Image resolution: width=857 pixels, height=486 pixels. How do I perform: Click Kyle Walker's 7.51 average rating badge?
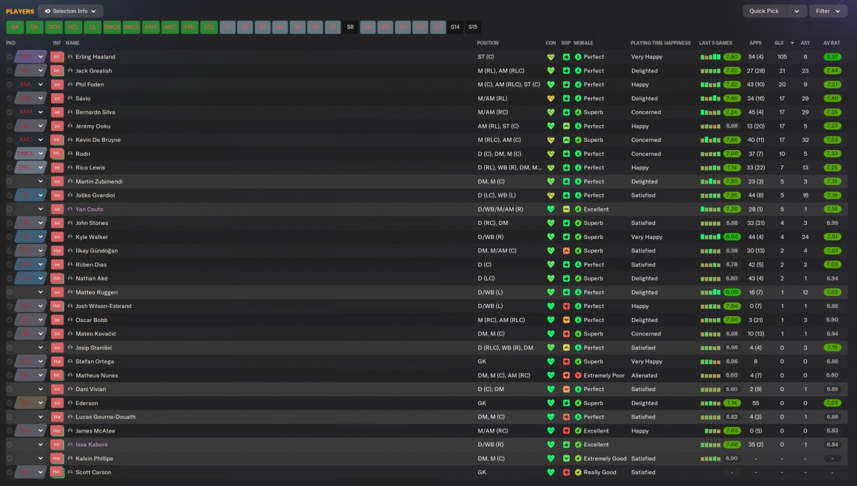832,237
